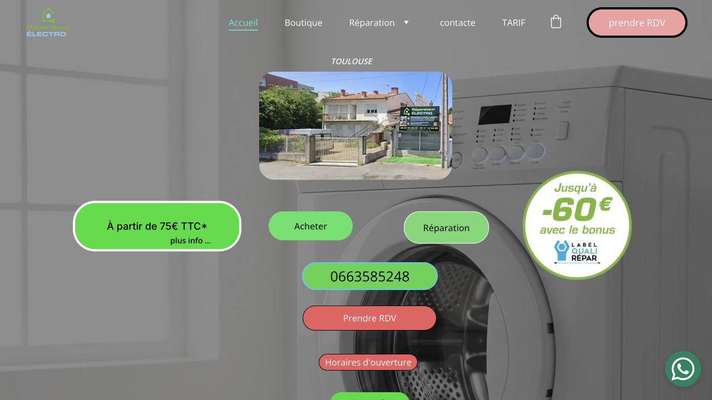Click the green Réparation button
The image size is (712, 400).
(446, 228)
